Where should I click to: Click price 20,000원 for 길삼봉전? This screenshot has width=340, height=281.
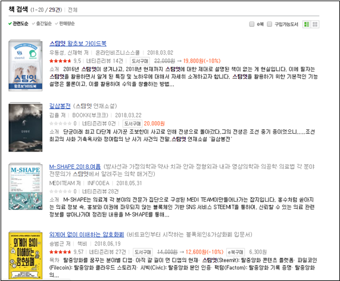click(154, 123)
